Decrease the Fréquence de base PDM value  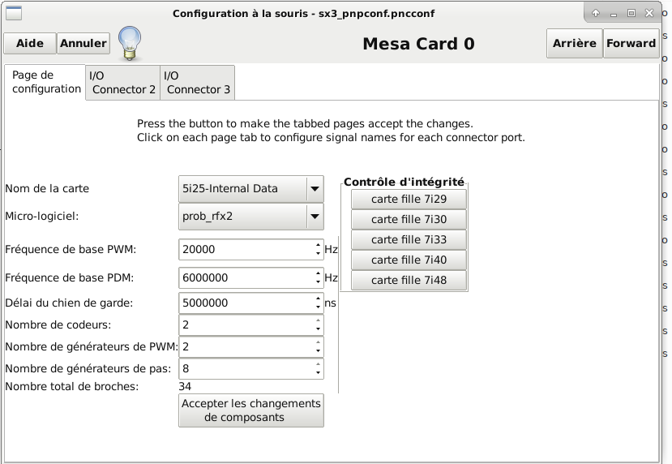pyautogui.click(x=318, y=281)
